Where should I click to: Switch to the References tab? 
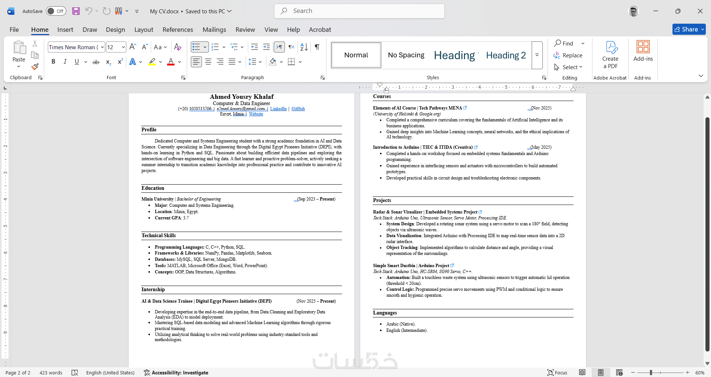click(x=178, y=30)
